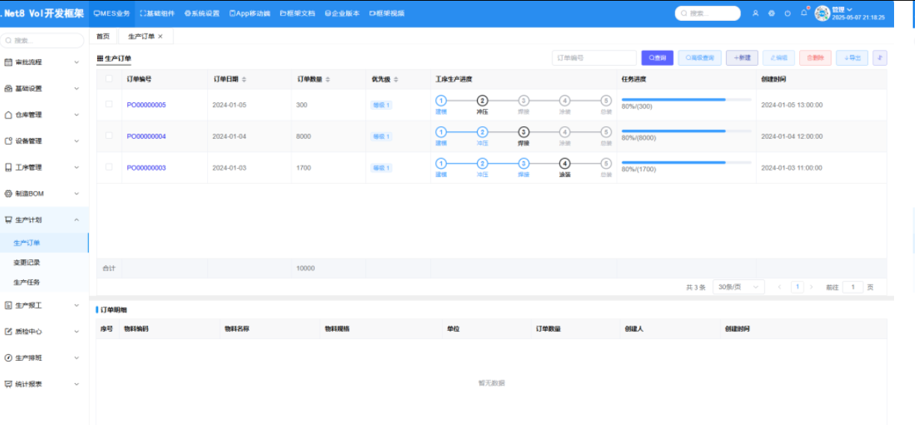Click the 制造BOM icon in sidebar

(x=8, y=193)
